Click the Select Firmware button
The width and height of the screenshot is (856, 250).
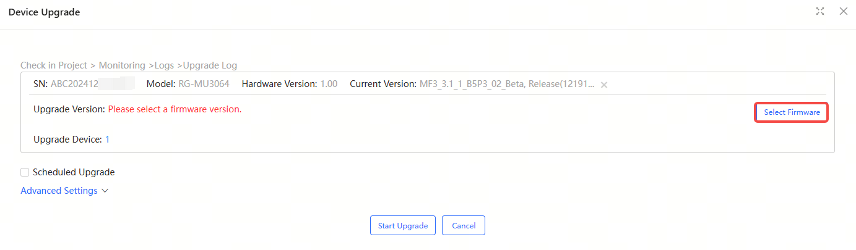(792, 112)
